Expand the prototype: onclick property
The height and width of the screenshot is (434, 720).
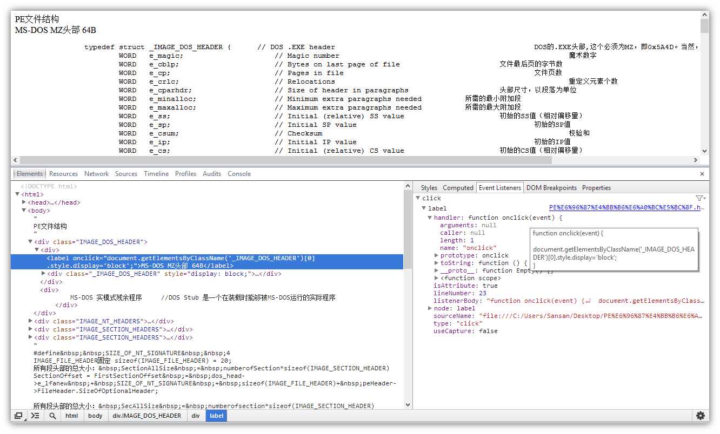(437, 255)
